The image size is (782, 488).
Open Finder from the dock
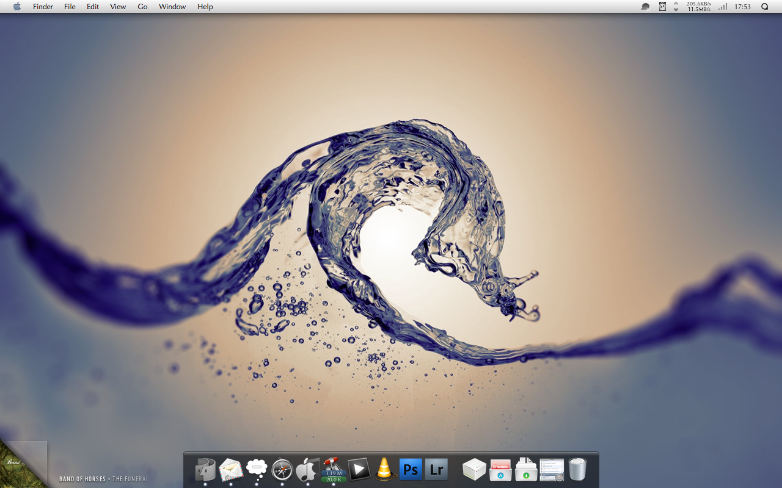tap(205, 470)
